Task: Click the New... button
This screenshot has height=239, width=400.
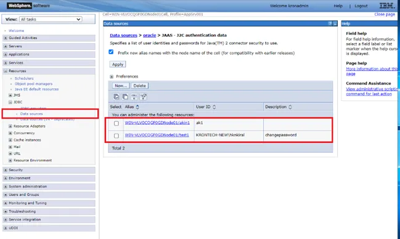Action: (x=121, y=86)
